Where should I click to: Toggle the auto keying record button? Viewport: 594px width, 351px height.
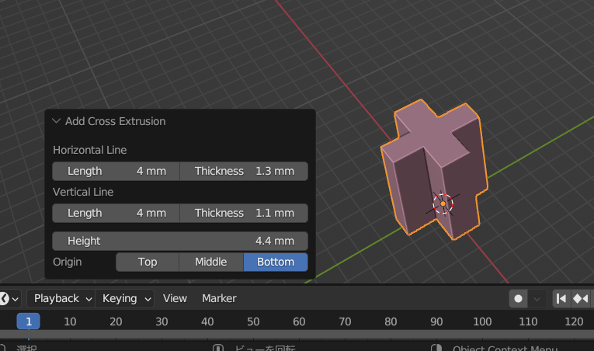click(x=518, y=299)
